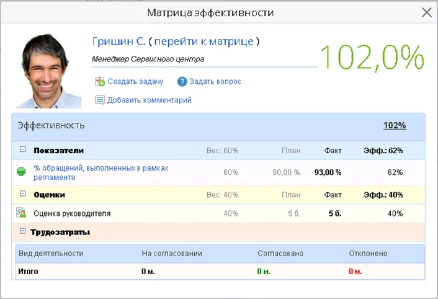Click Эфф.: 40% header value
Screen dimensions: 438x299
(x=383, y=195)
